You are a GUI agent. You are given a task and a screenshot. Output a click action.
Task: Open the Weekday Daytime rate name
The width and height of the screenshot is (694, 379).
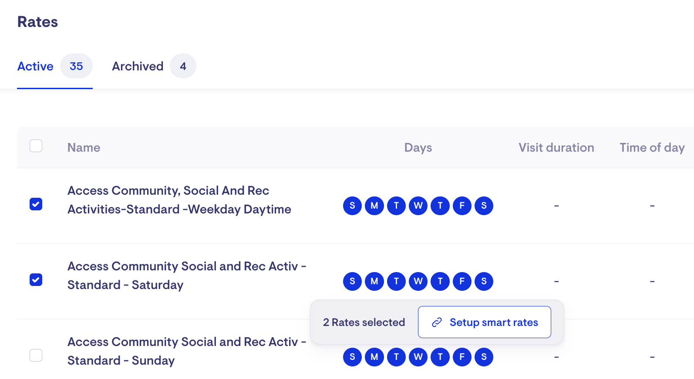pyautogui.click(x=179, y=200)
